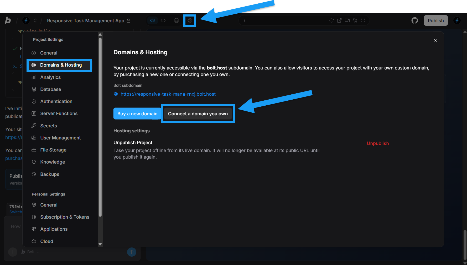Open the Analytics settings section

point(60,77)
